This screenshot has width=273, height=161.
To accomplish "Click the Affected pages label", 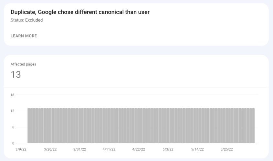I will pos(23,64).
